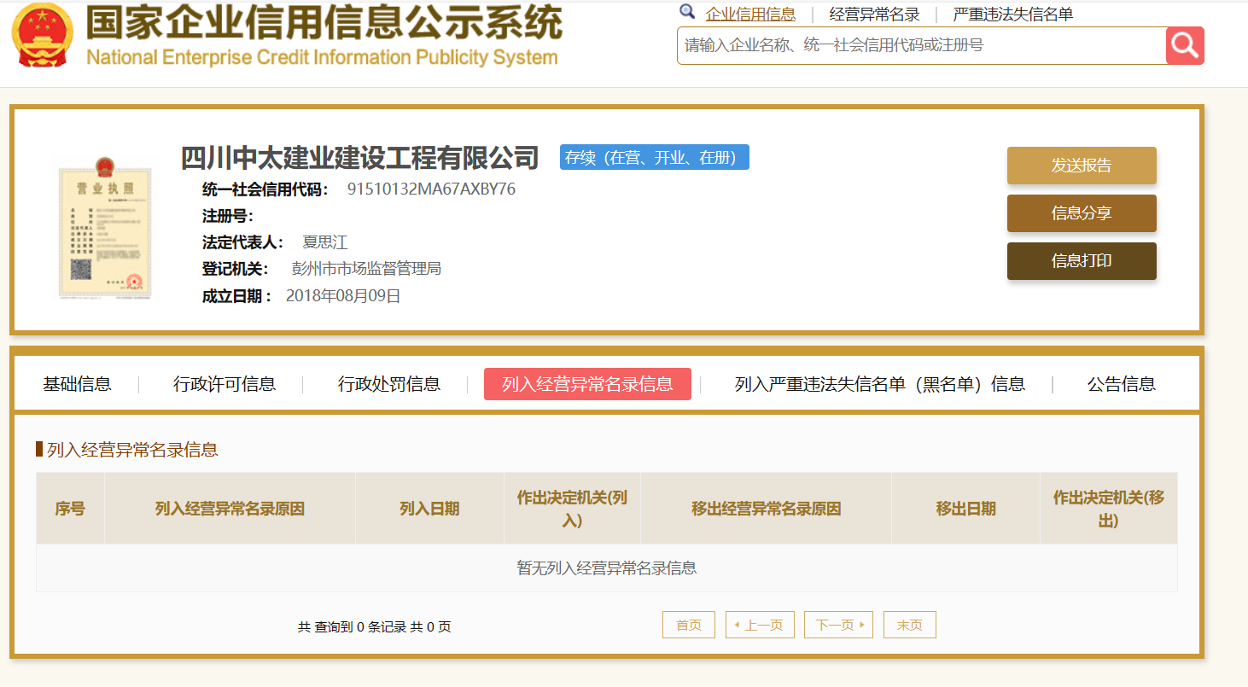1248x687 pixels.
Task: Click the 存续（在营、开业、在册）status badge
Action: pos(655,157)
